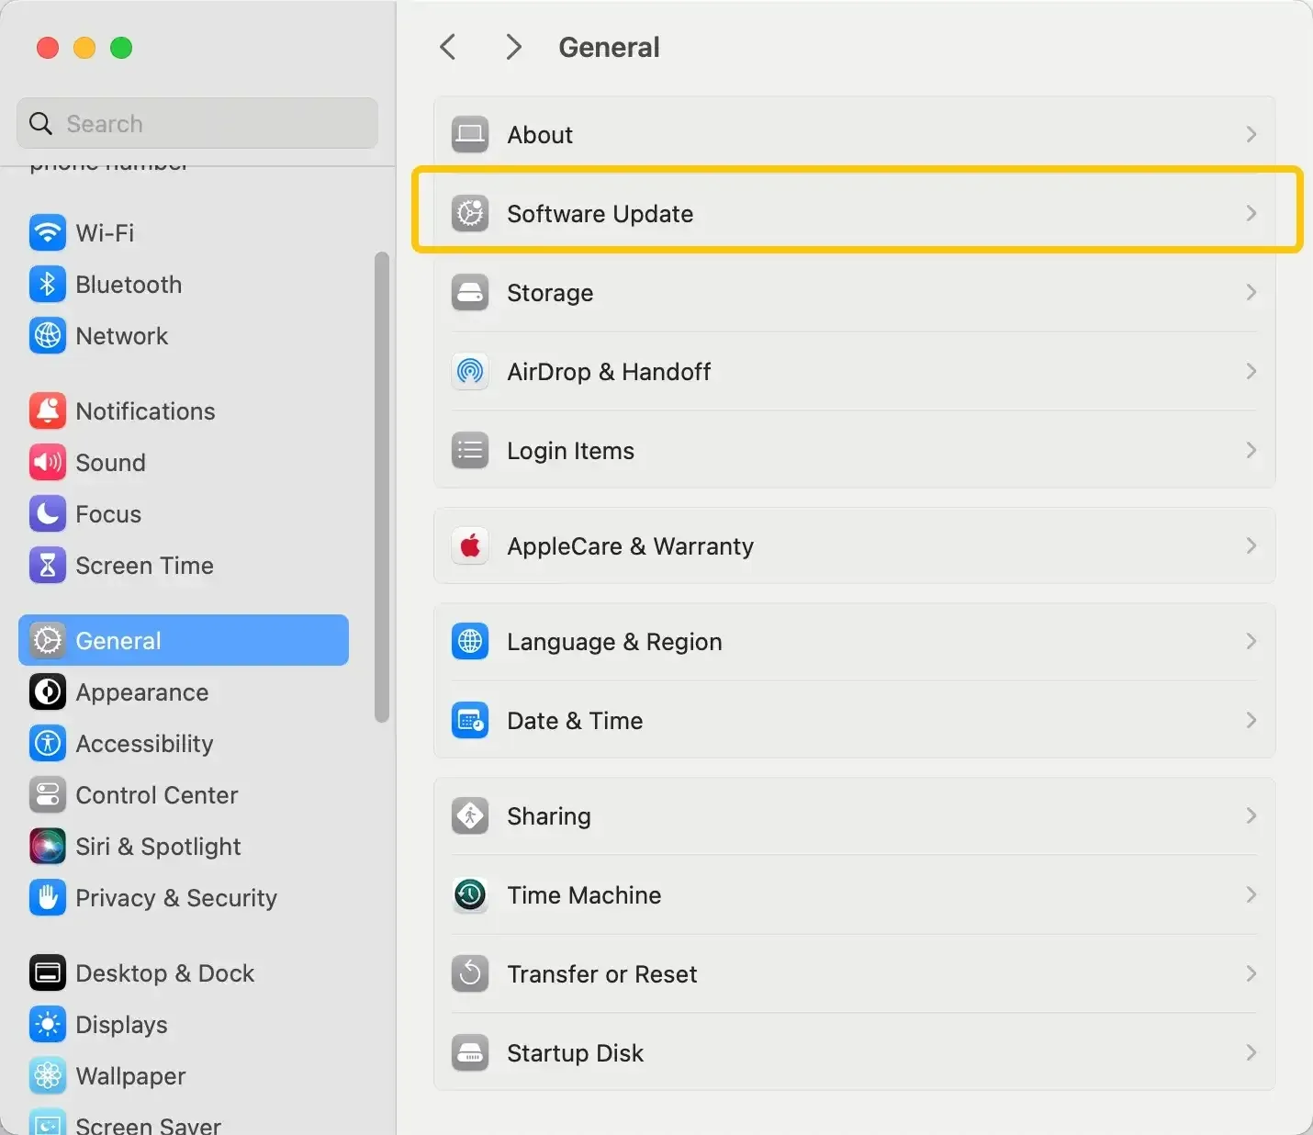1313x1135 pixels.
Task: Click the AppleCare red apple icon
Action: [470, 545]
